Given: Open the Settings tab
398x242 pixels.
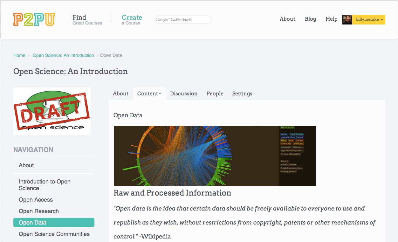Looking at the screenshot, I should [242, 93].
